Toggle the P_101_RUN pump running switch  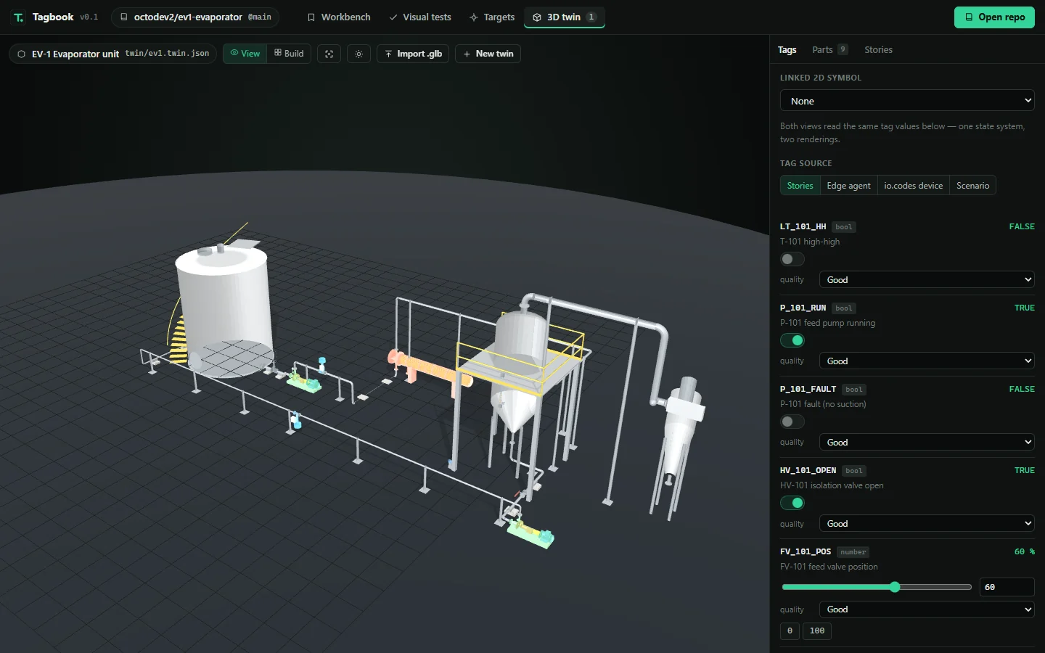click(x=792, y=340)
